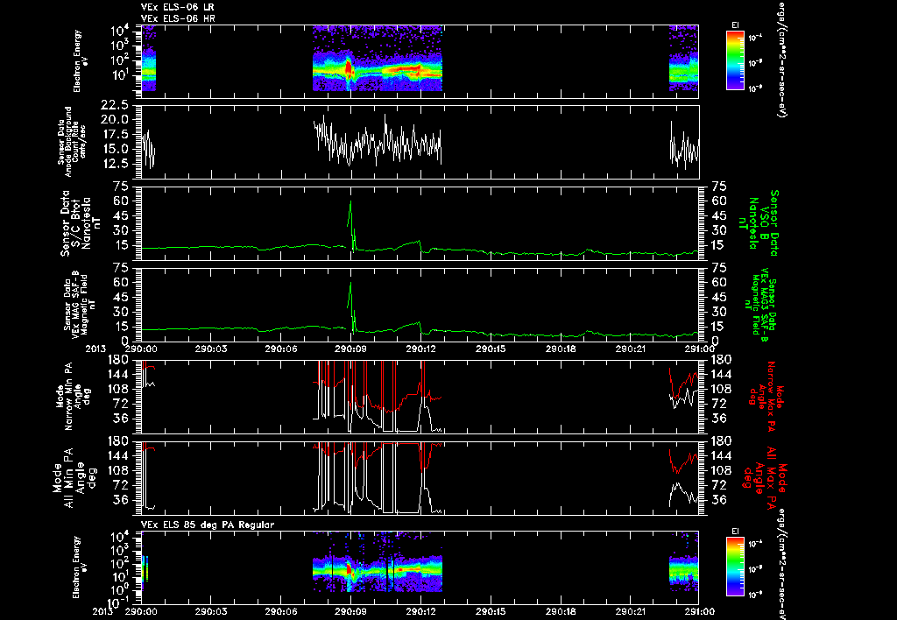Click "290:15" on the bottom spectrogram time axis
This screenshot has height=620, width=897.
[x=491, y=611]
